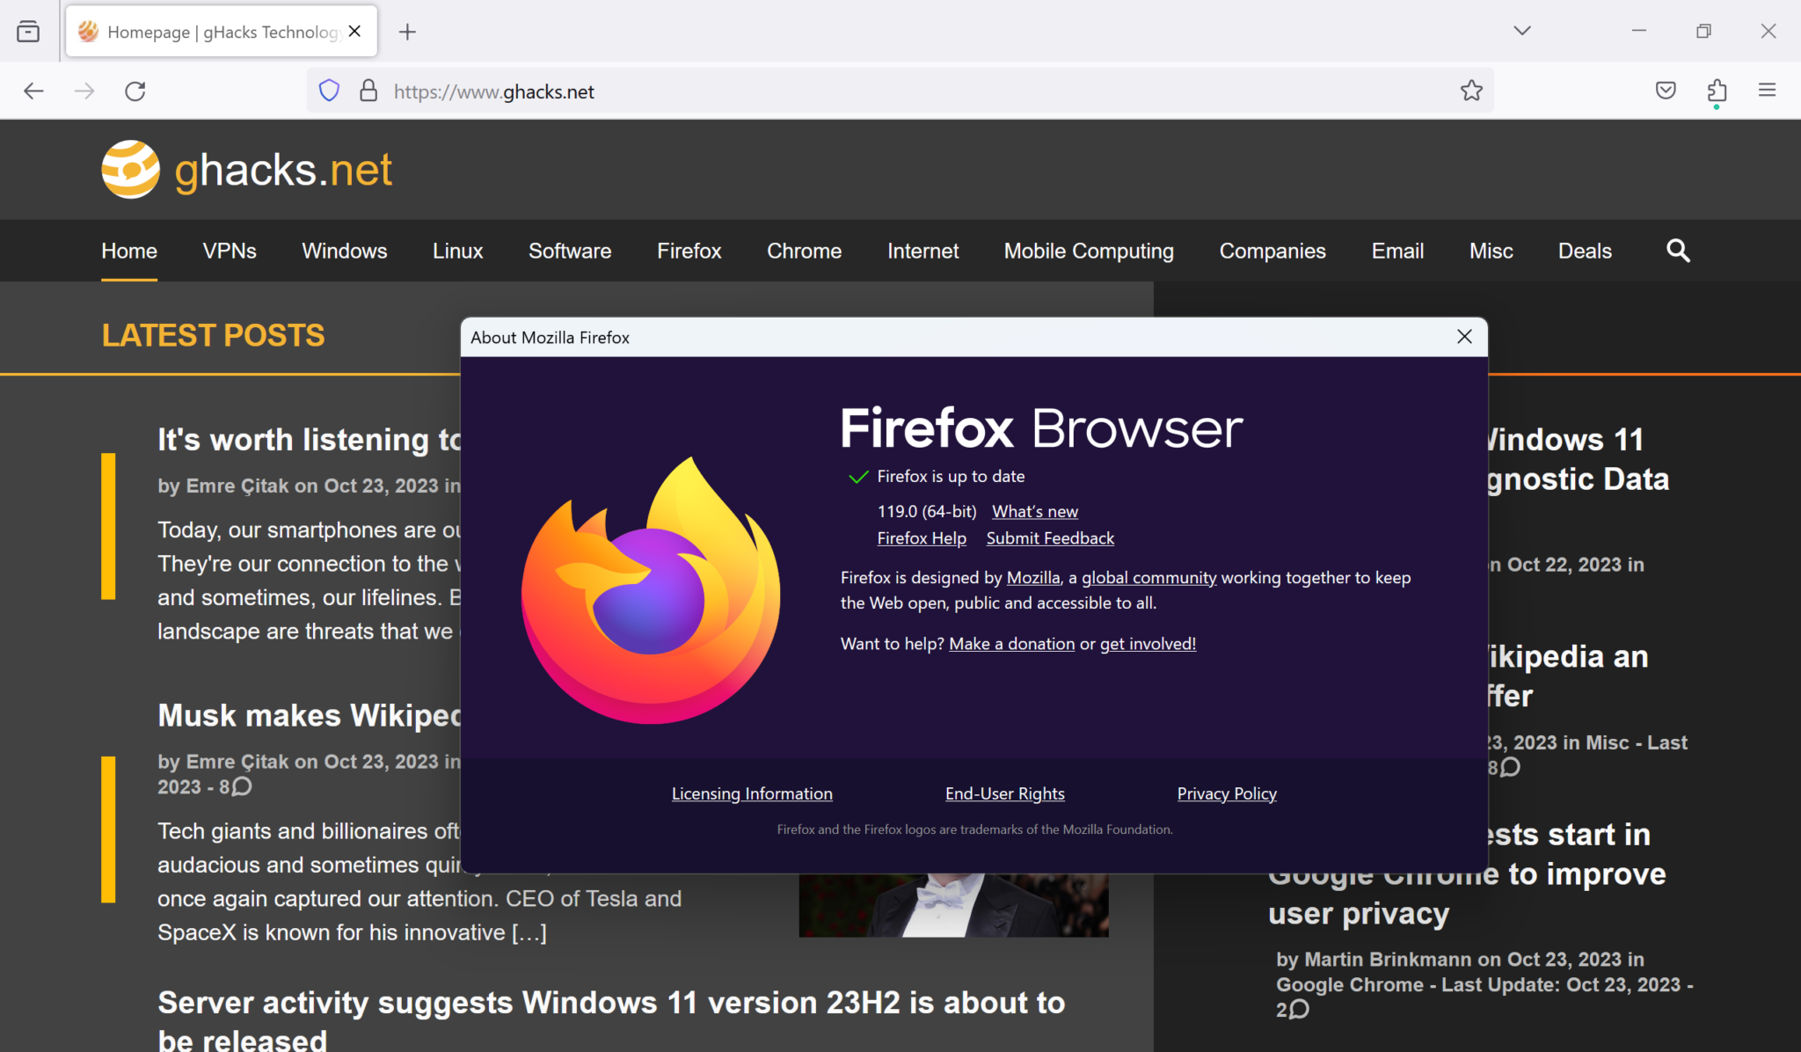Open the list-all-tabs dropdown chevron
1801x1052 pixels.
[1521, 31]
